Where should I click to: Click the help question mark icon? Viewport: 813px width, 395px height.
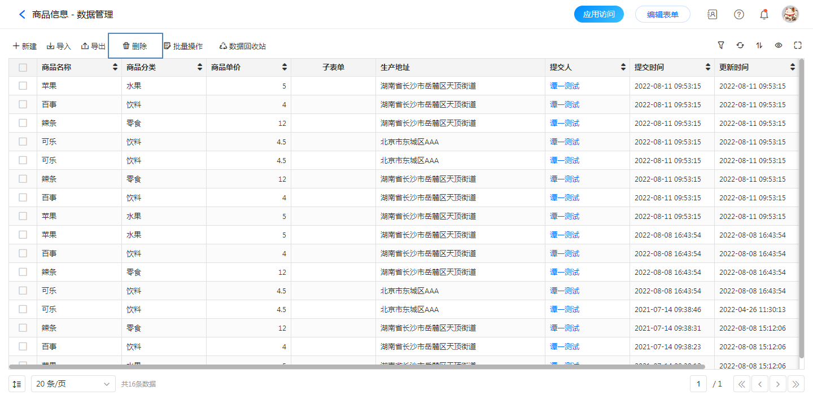click(738, 15)
